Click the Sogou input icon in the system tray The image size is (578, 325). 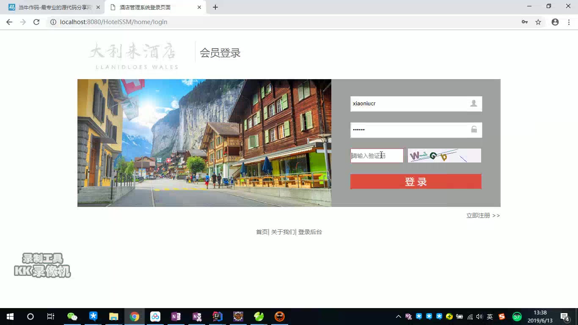(501, 317)
